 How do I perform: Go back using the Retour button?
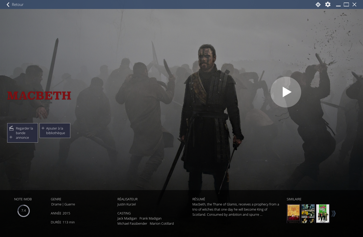(x=15, y=5)
